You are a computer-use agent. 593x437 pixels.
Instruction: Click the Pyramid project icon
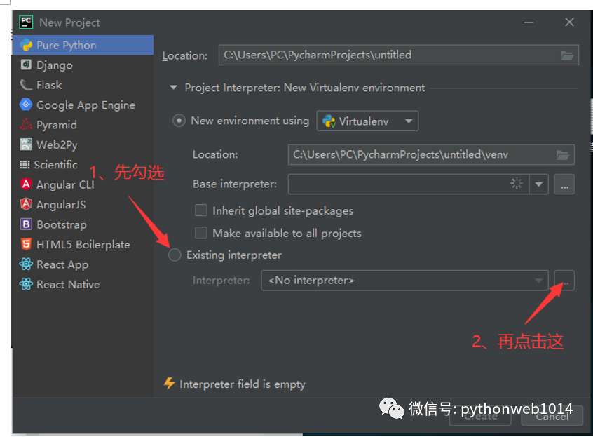tap(26, 124)
